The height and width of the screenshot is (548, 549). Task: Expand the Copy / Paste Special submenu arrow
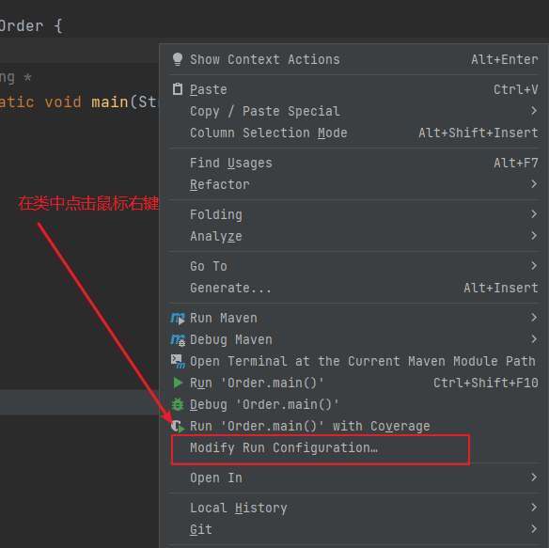click(534, 111)
